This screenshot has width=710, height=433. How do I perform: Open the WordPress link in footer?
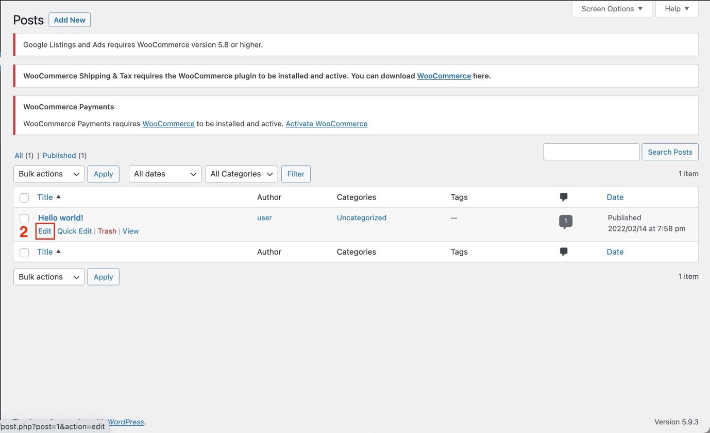pos(126,422)
